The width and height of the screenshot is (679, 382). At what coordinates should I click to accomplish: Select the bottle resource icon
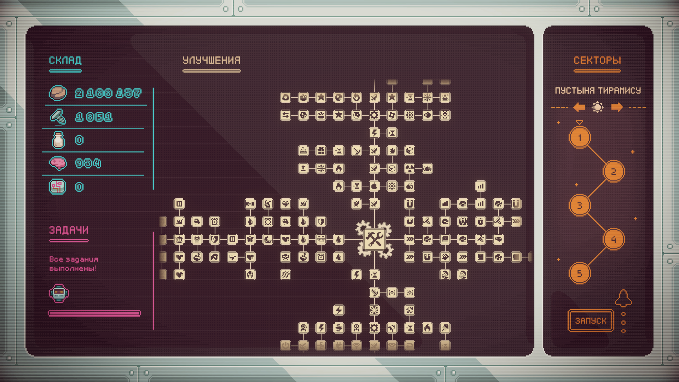[58, 140]
